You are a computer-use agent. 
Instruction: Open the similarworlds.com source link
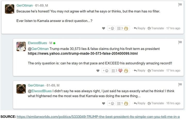pos(98,117)
